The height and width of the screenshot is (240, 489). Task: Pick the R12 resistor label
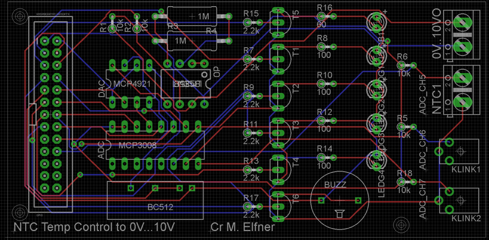(324, 112)
